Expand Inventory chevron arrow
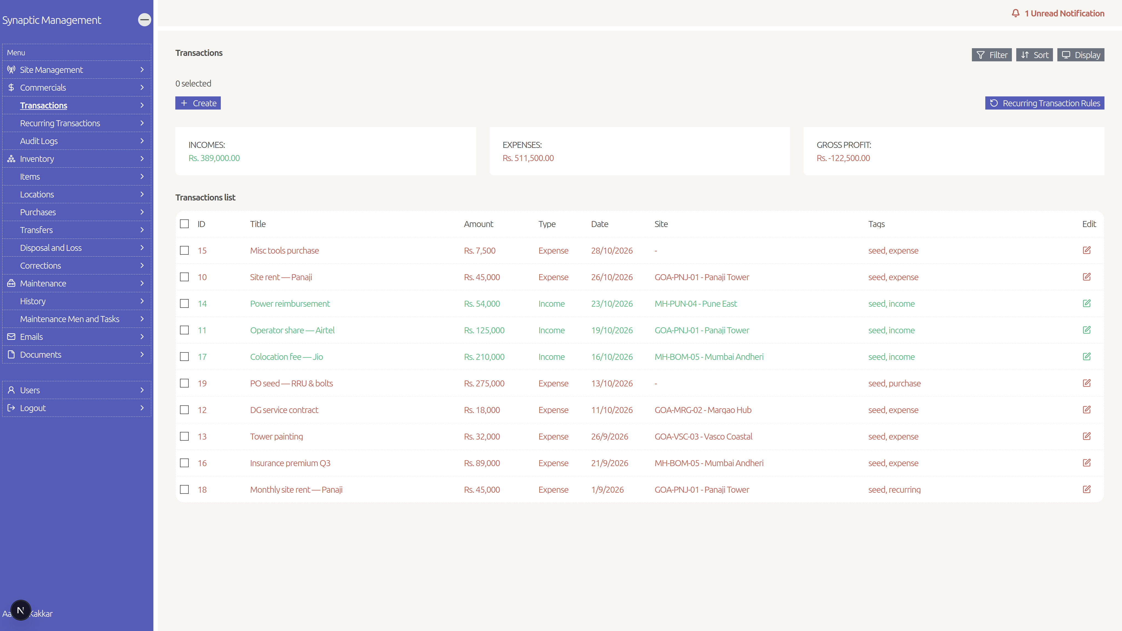 pyautogui.click(x=142, y=159)
